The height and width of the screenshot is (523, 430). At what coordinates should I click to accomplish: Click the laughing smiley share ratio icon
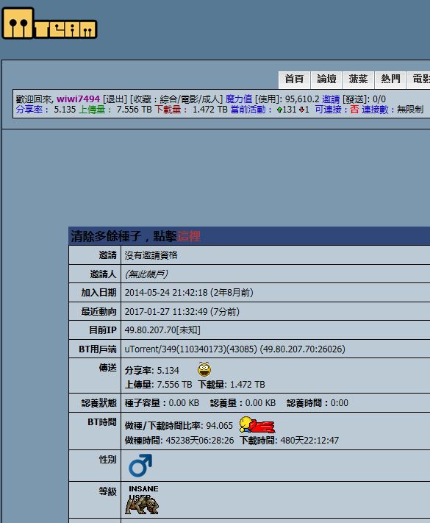[204, 369]
